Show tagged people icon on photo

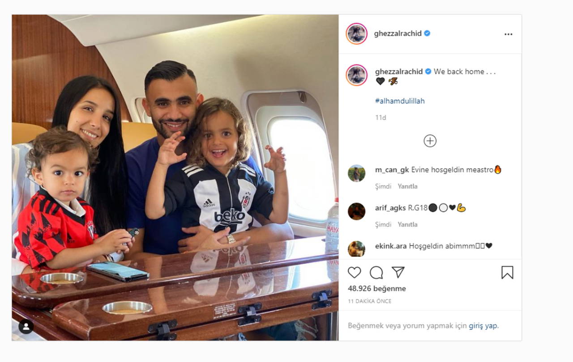[x=26, y=326]
